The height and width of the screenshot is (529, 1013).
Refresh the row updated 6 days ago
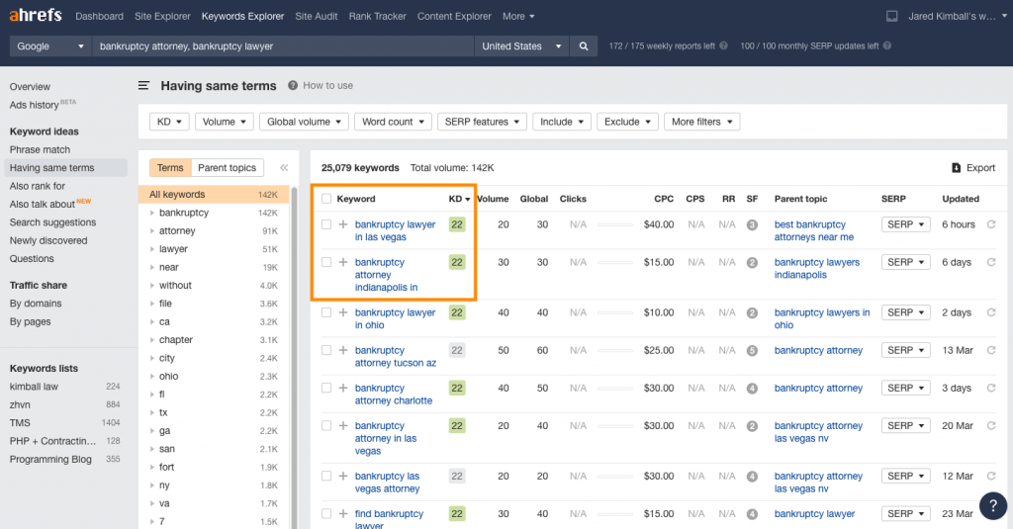(x=991, y=262)
